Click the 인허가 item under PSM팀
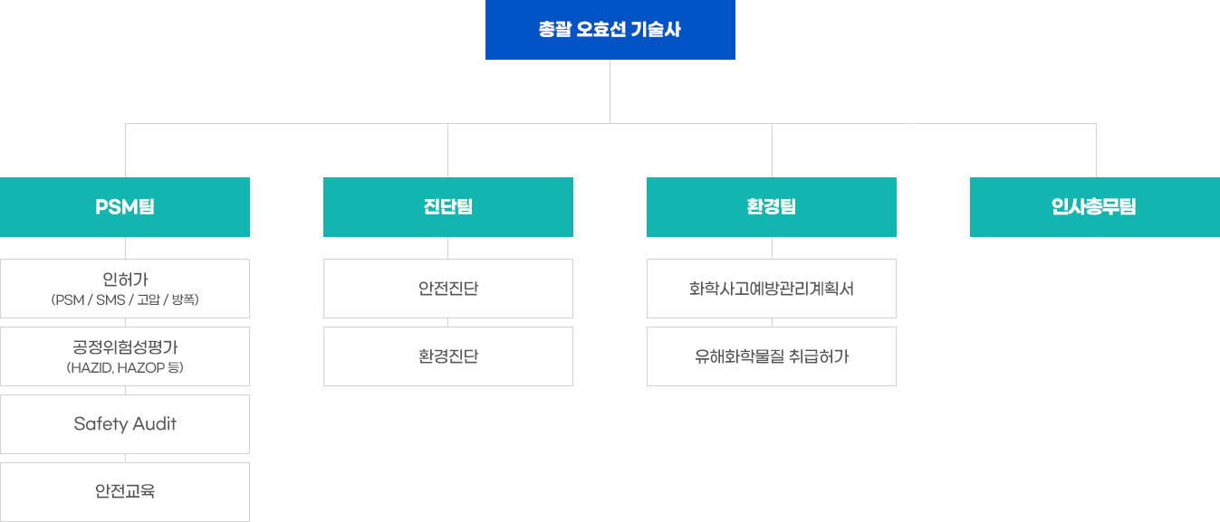1220x522 pixels. click(x=125, y=289)
